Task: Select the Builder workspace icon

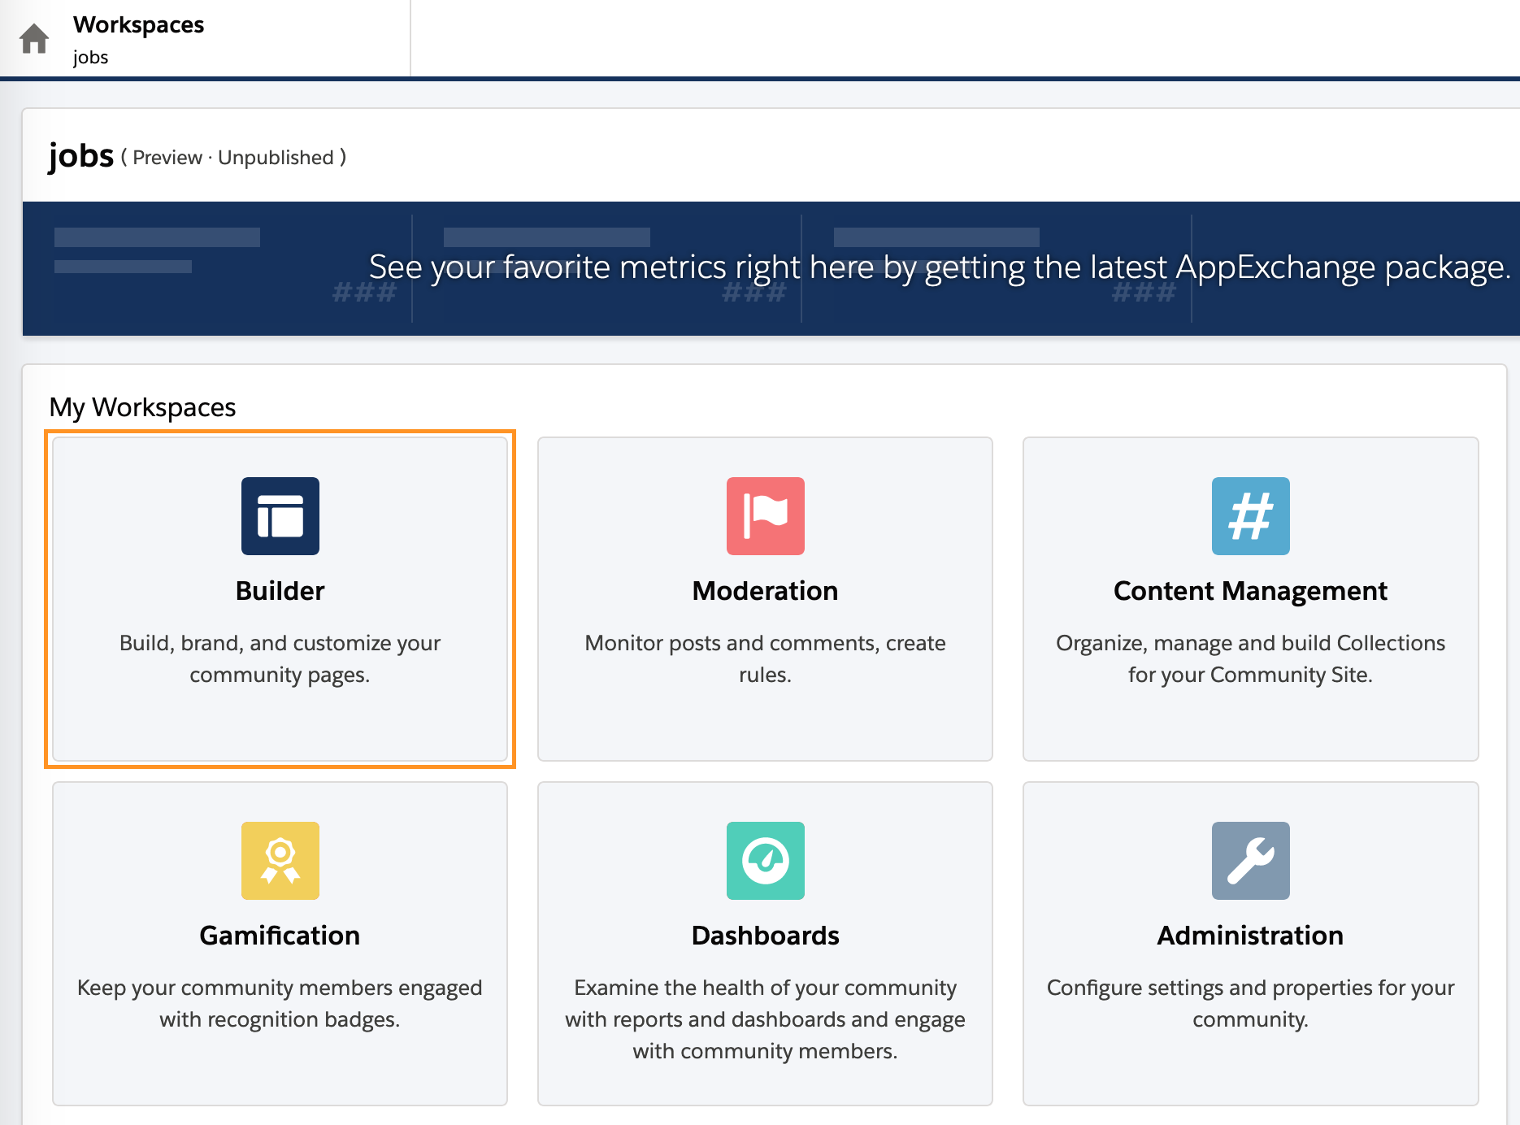Action: [x=280, y=515]
